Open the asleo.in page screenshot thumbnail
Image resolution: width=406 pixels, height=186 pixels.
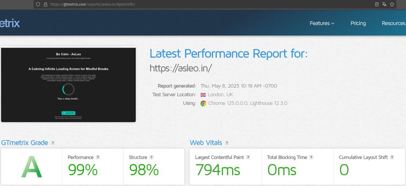(x=68, y=84)
